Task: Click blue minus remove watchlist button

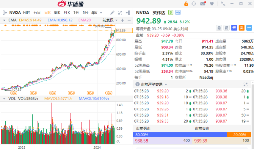Action: [249, 28]
